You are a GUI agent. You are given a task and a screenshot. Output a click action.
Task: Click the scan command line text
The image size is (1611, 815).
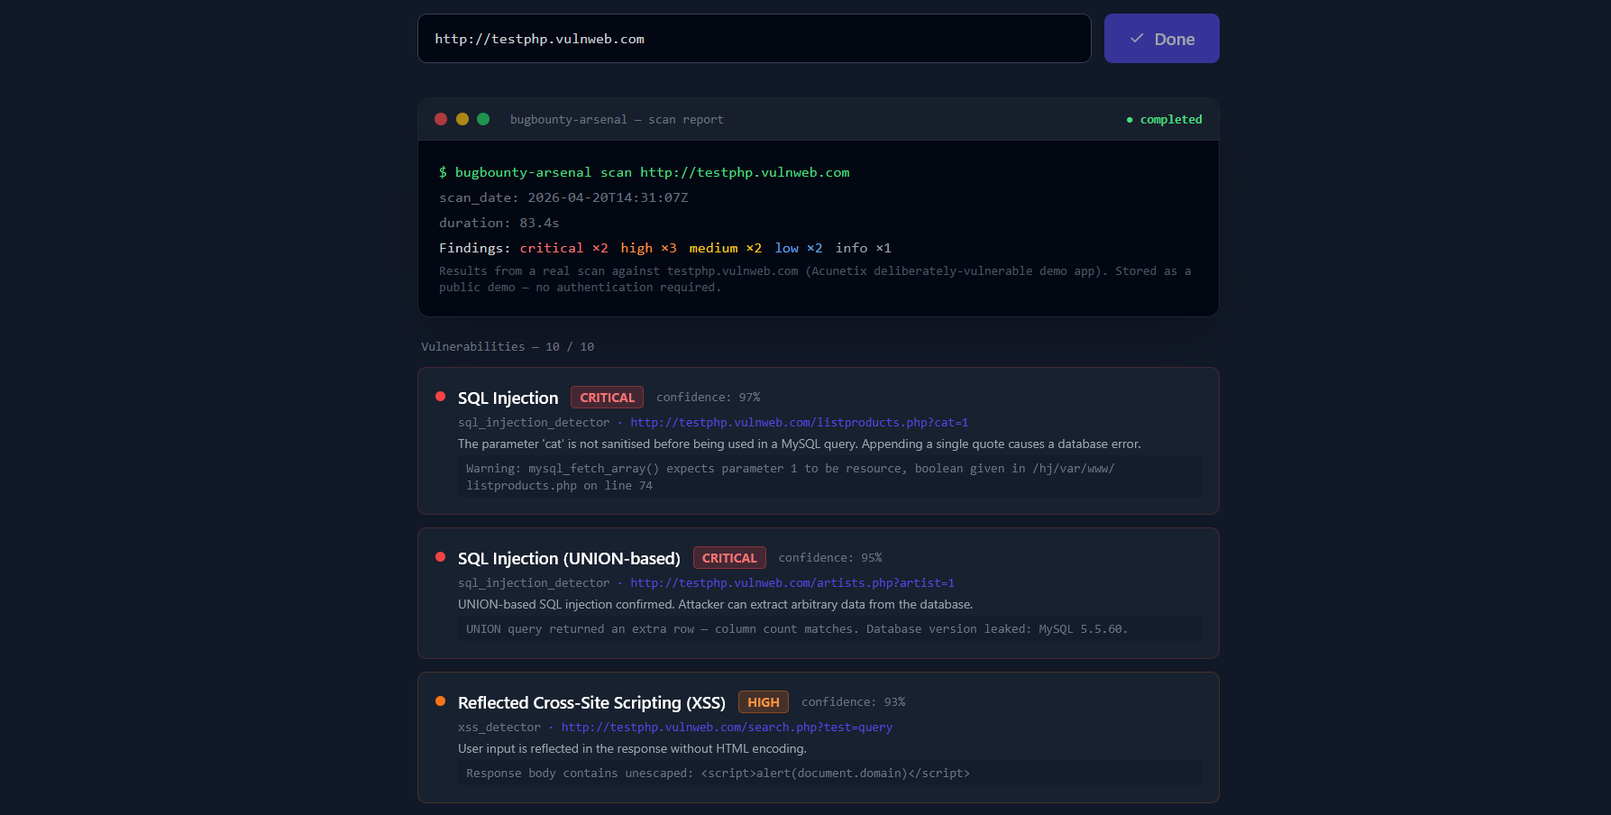pos(645,172)
